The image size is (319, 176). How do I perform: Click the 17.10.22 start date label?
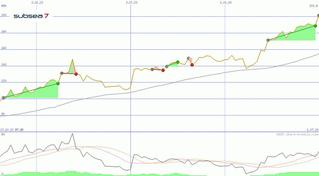7,130
